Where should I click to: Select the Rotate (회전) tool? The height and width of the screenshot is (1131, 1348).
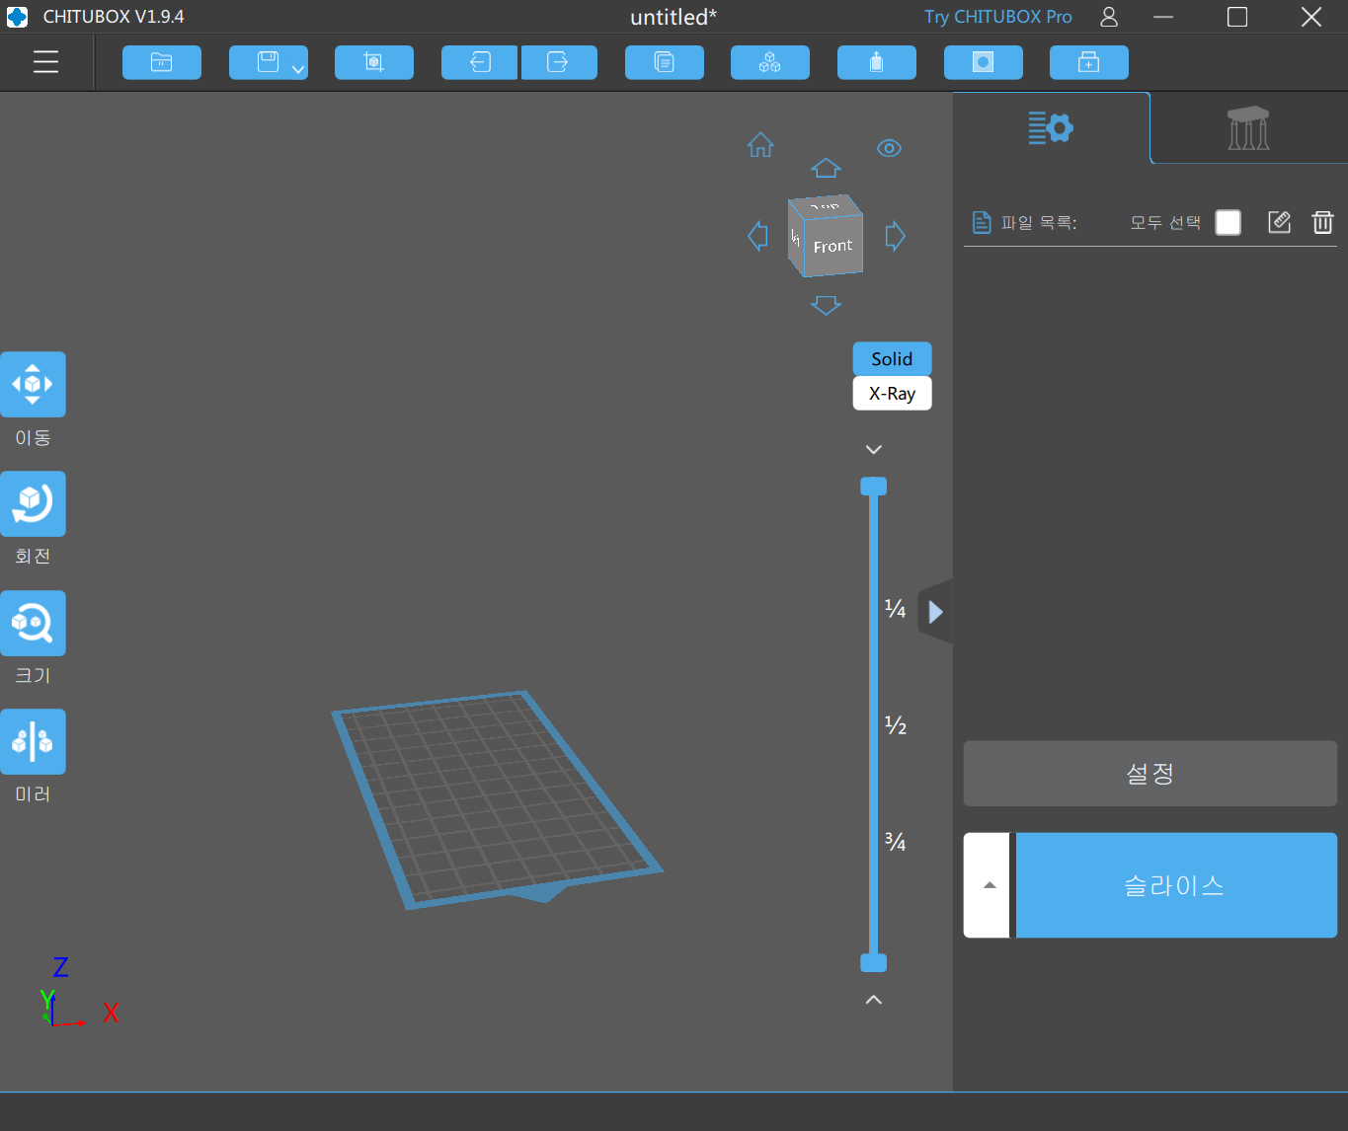point(33,504)
